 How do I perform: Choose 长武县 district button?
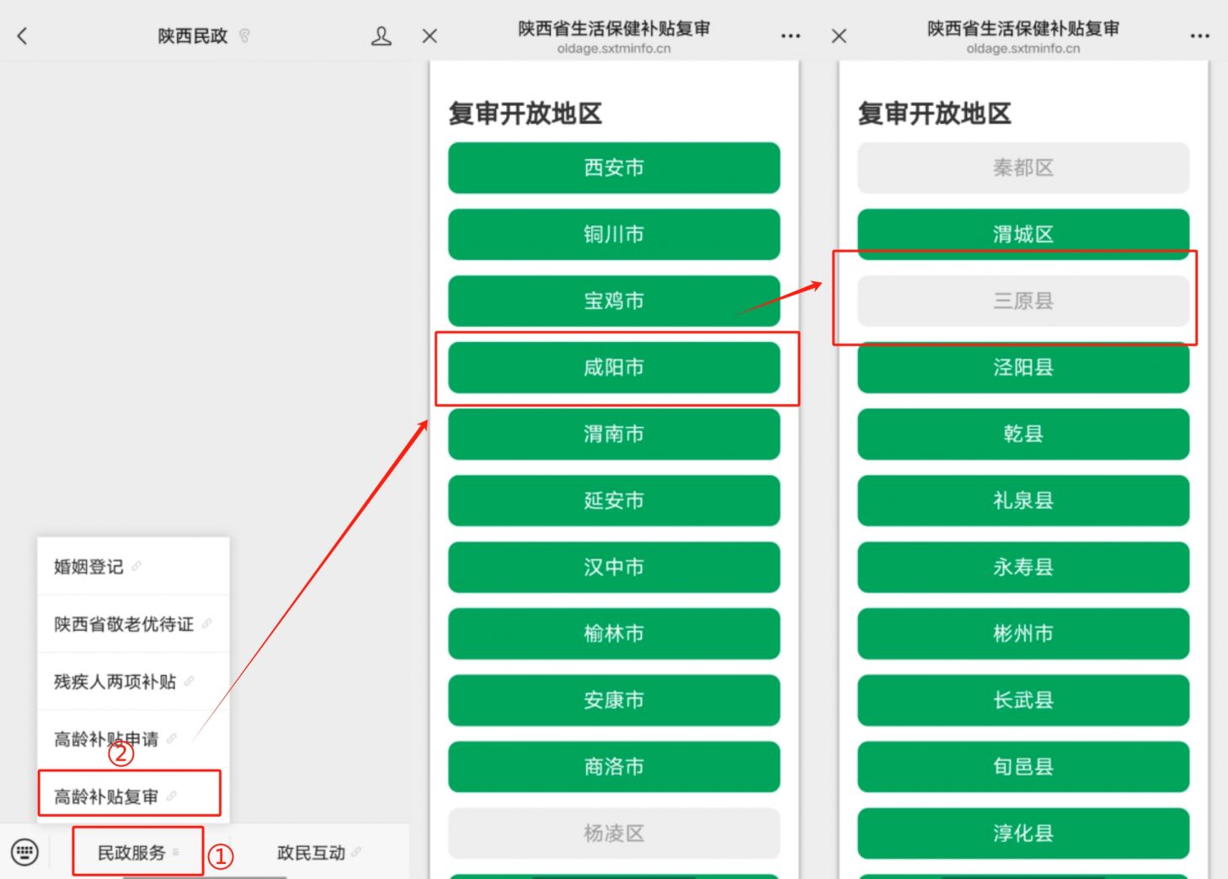pyautogui.click(x=1023, y=700)
